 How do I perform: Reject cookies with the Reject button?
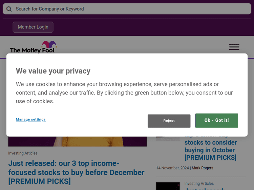point(169,121)
